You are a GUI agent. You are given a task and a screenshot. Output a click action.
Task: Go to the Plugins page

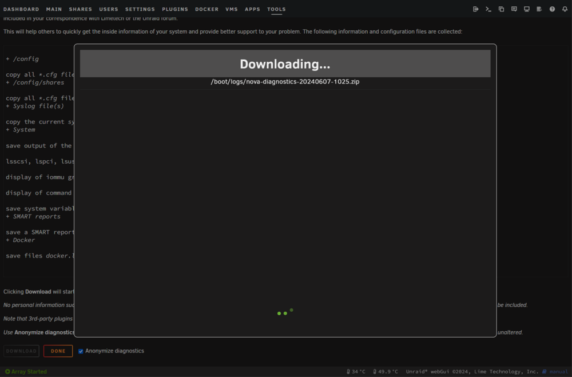tap(175, 9)
